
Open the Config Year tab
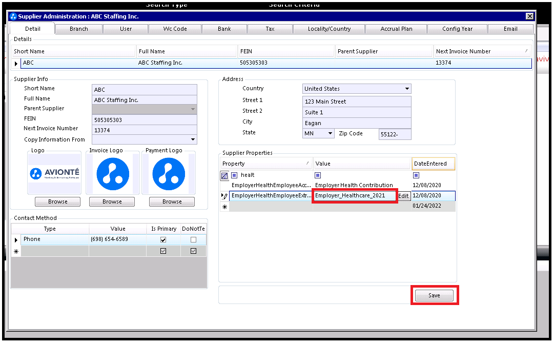click(x=458, y=29)
